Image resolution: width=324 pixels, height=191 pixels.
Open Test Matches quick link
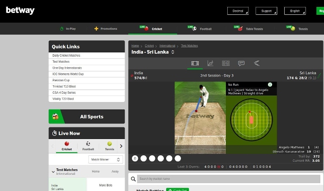pos(87,62)
